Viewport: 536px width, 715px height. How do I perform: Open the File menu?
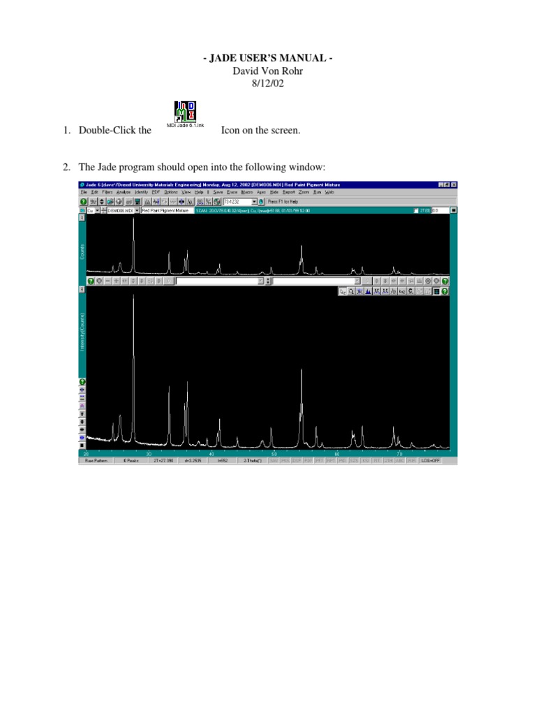click(x=84, y=192)
